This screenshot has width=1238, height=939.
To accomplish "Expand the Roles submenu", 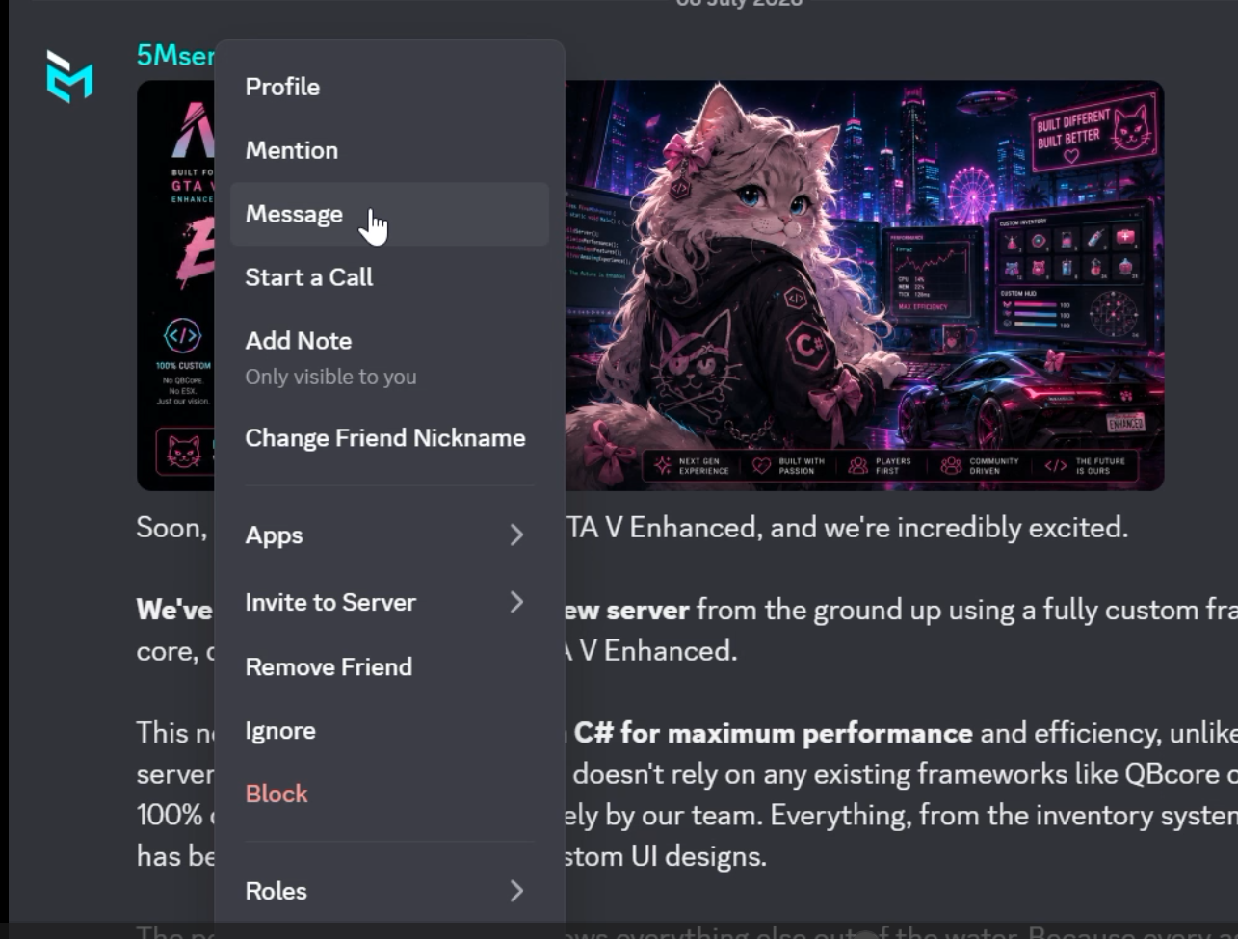I will pos(389,891).
